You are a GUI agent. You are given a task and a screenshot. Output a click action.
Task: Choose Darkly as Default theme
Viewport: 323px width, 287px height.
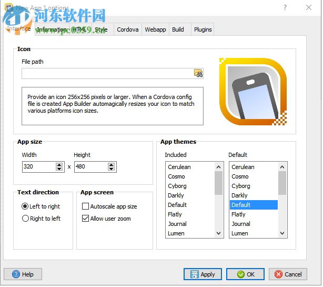coord(254,195)
